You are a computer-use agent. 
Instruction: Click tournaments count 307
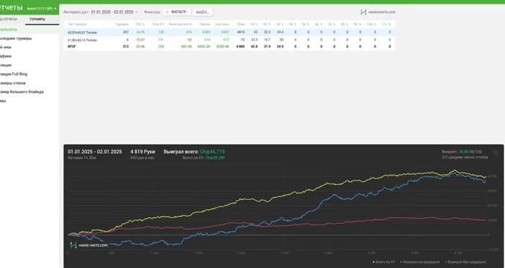click(126, 33)
